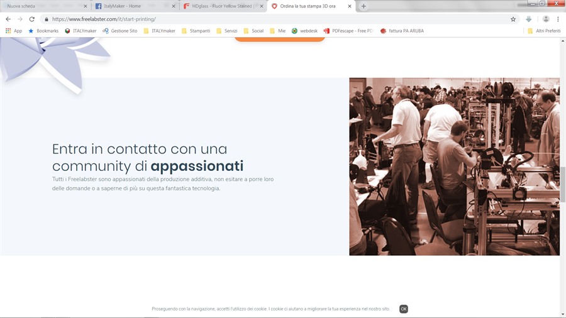The height and width of the screenshot is (318, 566).
Task: Bookmark this page with star icon
Action: tap(513, 19)
